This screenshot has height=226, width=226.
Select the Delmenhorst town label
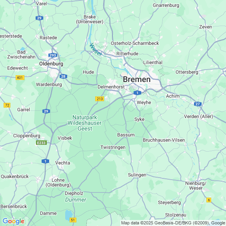[x=111, y=87]
